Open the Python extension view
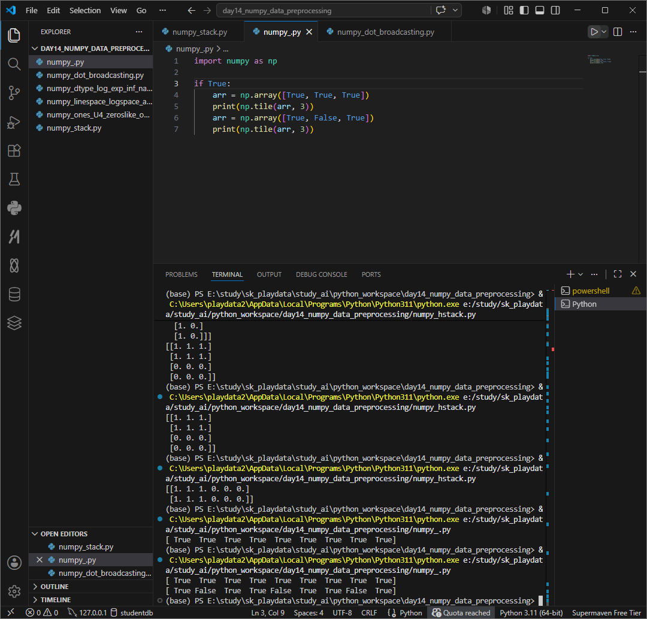The height and width of the screenshot is (619, 647). coord(14,208)
